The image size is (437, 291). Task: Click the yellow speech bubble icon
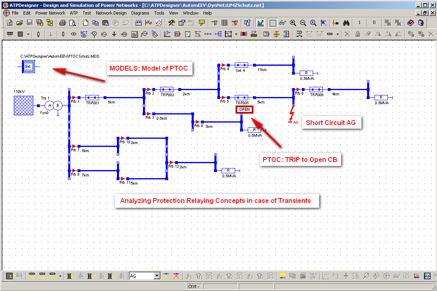coord(202,23)
